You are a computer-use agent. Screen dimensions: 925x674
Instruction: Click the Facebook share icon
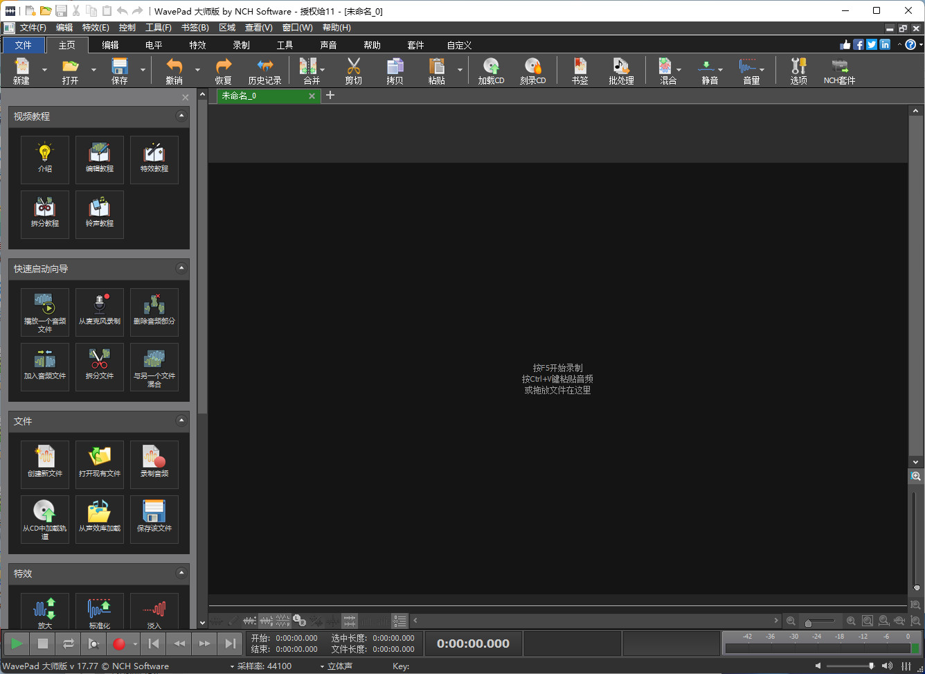[x=859, y=44]
